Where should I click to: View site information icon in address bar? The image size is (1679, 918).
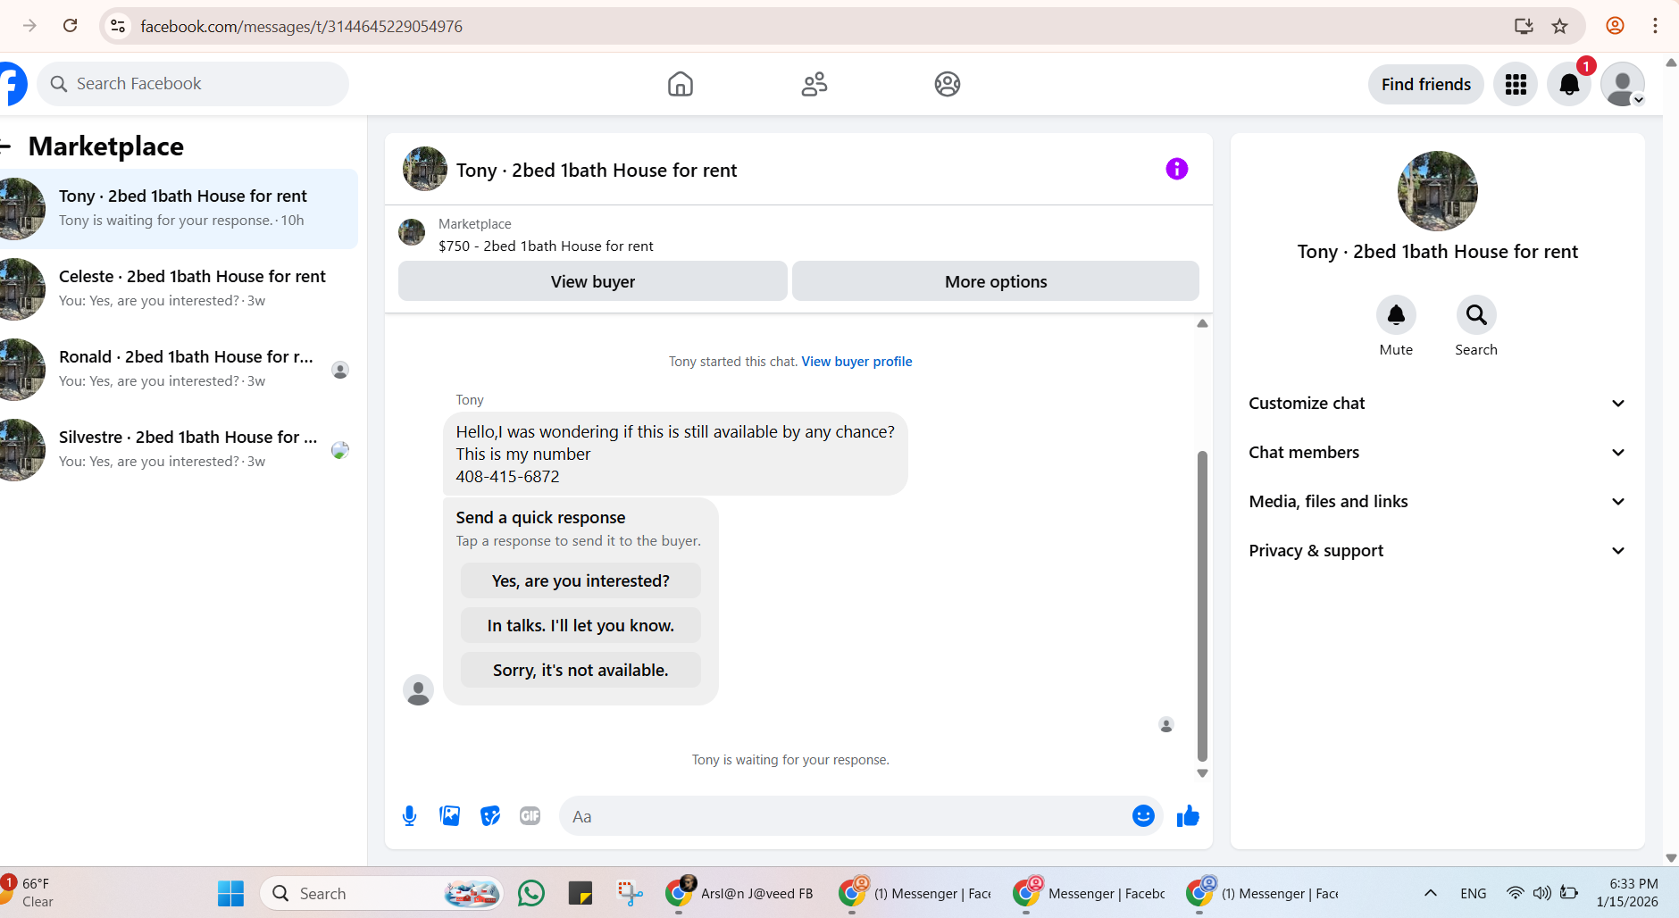point(118,26)
